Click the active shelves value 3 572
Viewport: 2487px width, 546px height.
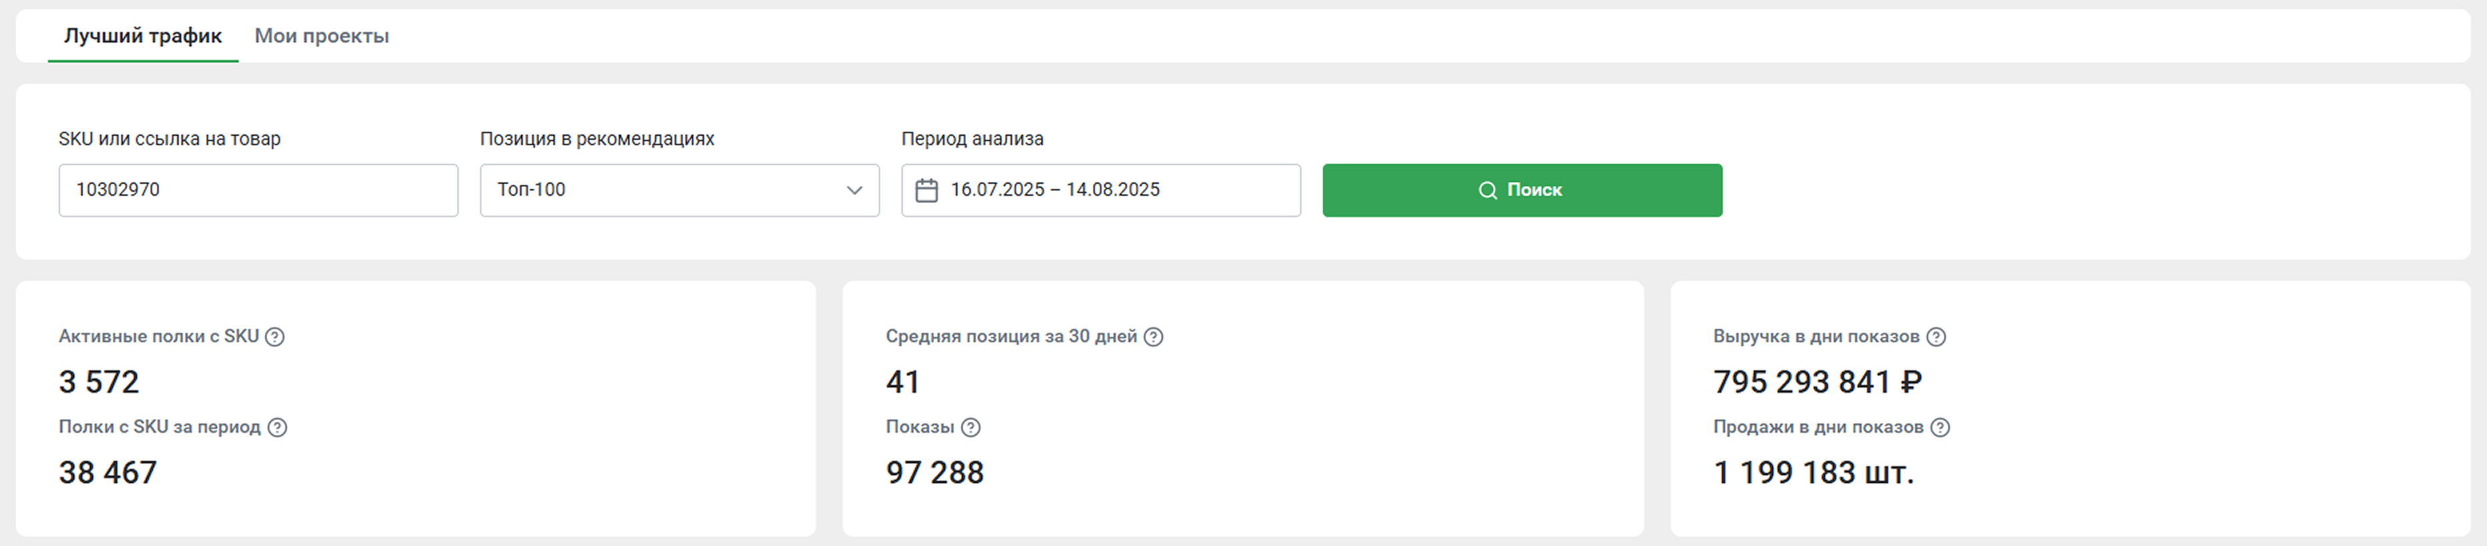click(99, 382)
